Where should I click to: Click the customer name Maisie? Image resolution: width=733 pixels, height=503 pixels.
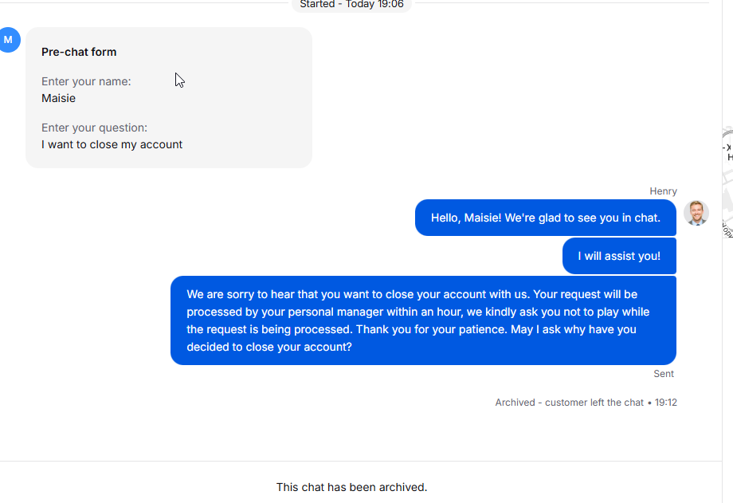coord(59,98)
